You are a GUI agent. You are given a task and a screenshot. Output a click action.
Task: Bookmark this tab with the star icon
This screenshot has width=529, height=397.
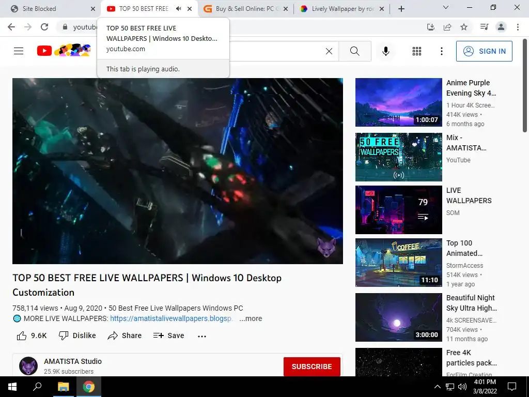click(464, 27)
